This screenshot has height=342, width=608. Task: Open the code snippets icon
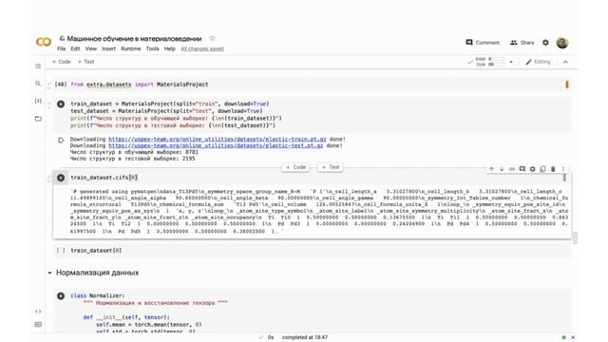pyautogui.click(x=38, y=312)
